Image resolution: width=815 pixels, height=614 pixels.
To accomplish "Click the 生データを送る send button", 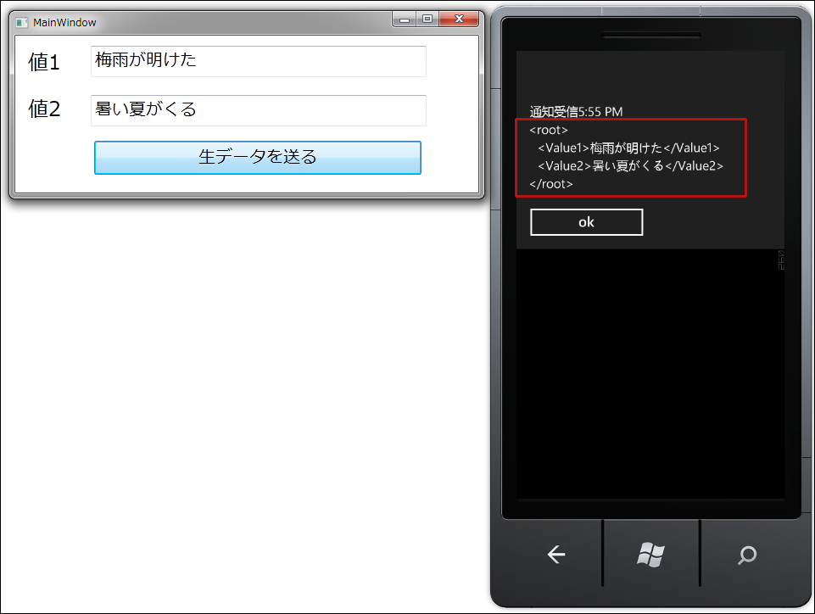I will point(257,158).
